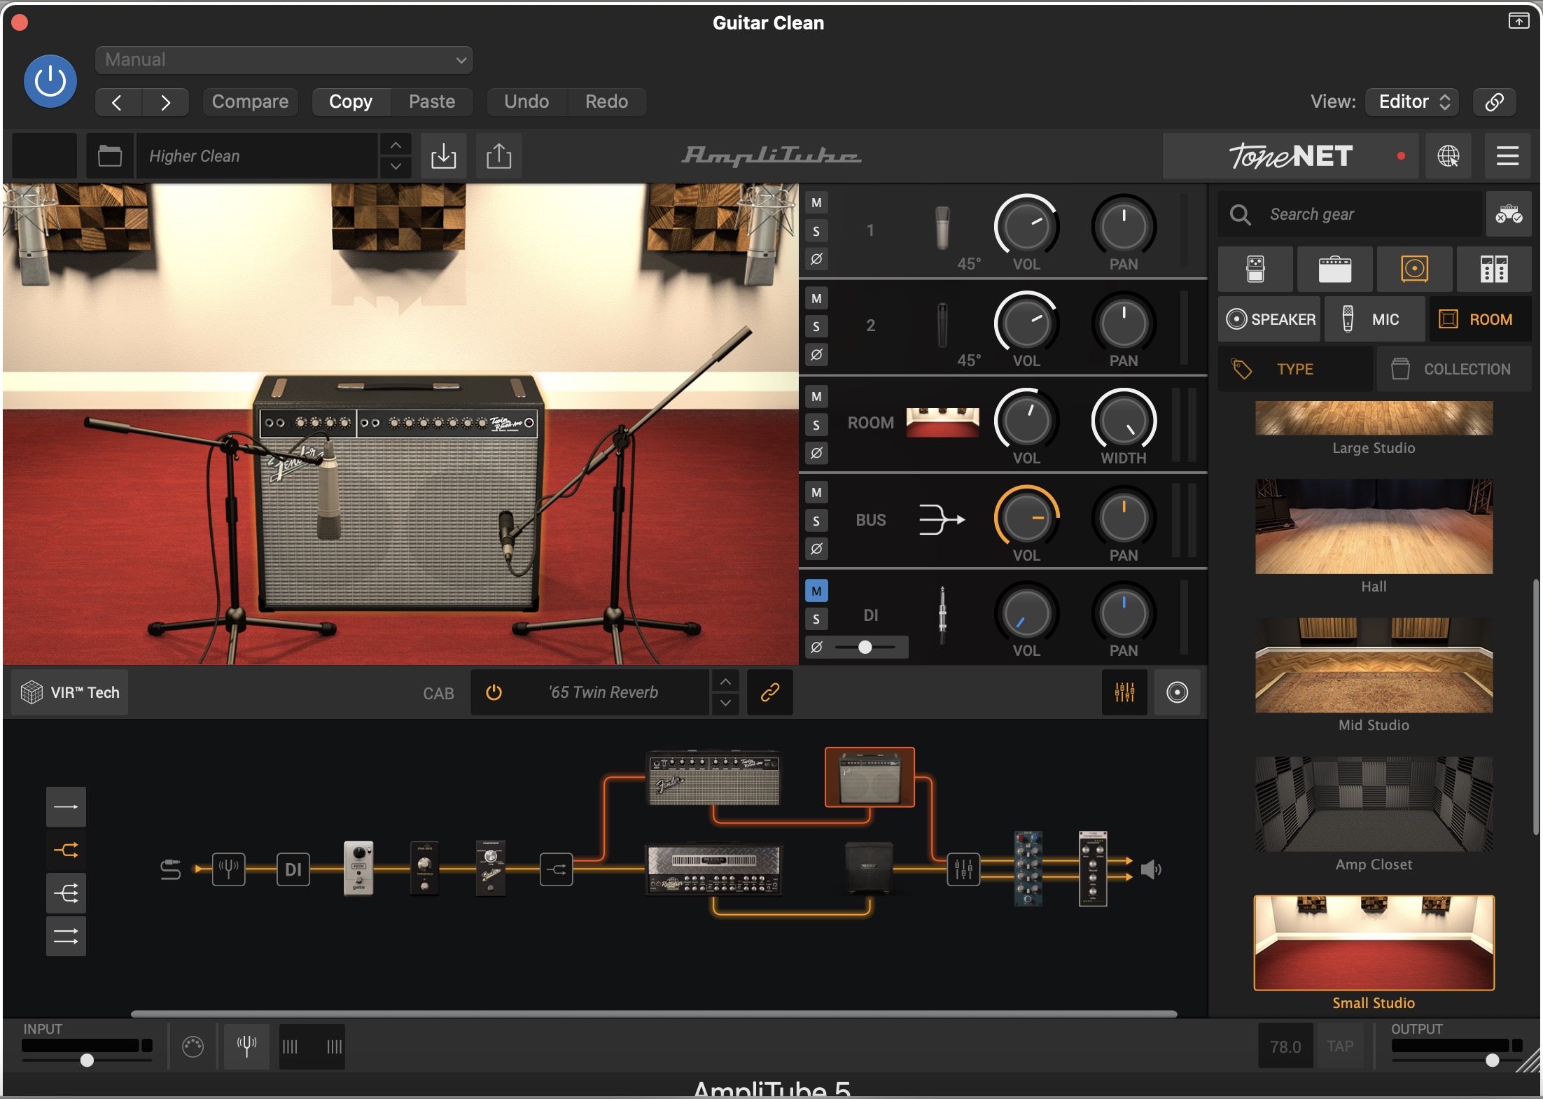
Task: Choose the Amp Closet room thumbnail
Action: coord(1374,804)
